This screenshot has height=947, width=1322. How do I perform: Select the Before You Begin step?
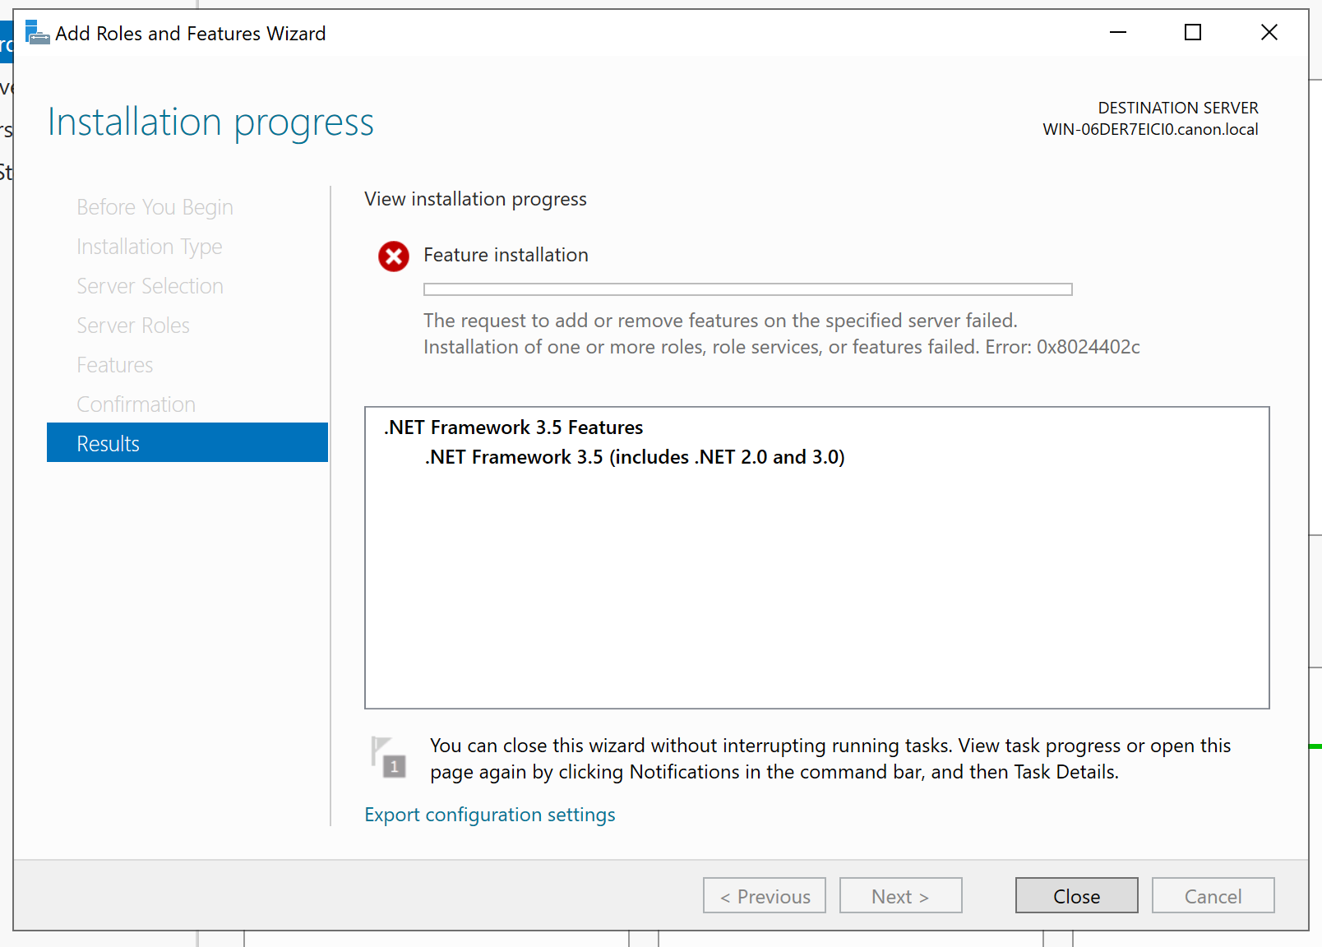pos(155,207)
